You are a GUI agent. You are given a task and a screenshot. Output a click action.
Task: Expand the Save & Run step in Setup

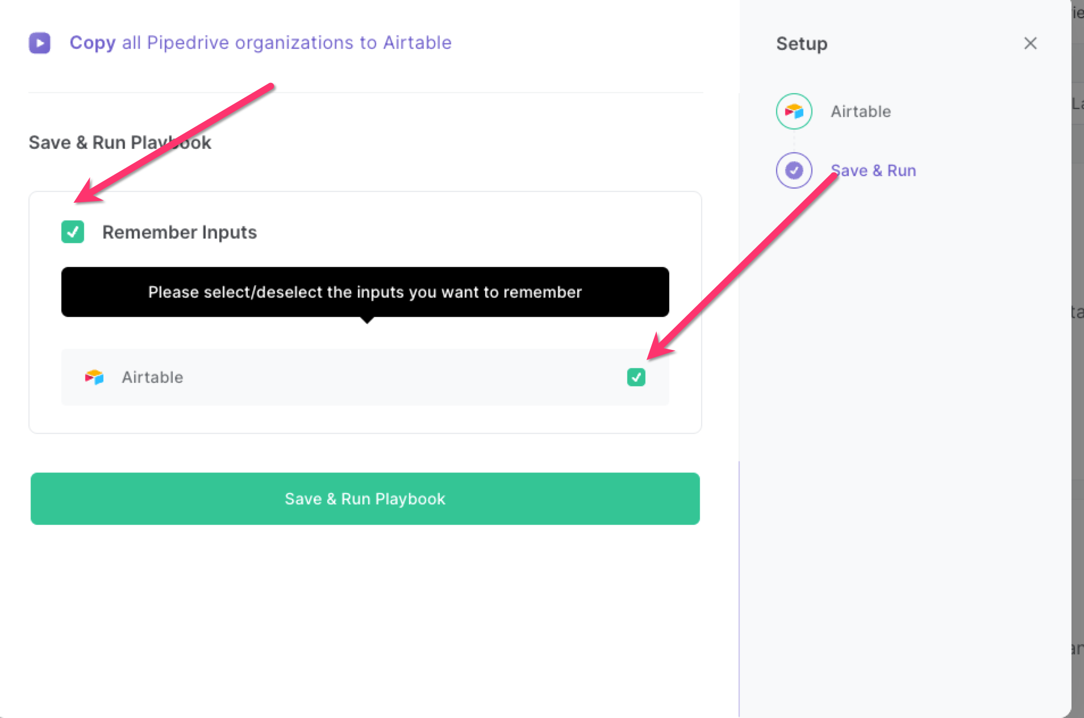click(873, 170)
